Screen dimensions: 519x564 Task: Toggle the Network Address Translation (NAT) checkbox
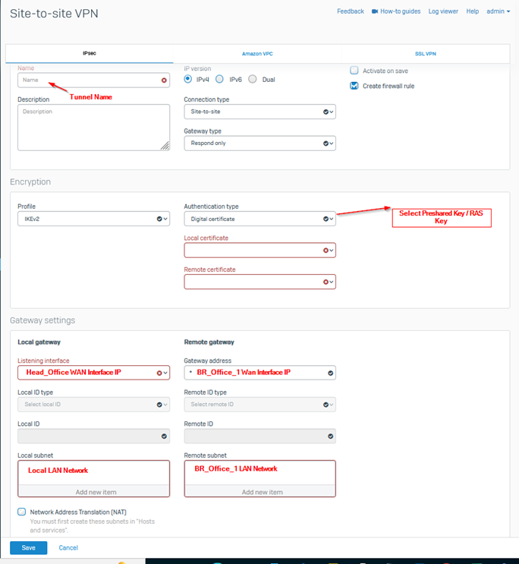[22, 512]
